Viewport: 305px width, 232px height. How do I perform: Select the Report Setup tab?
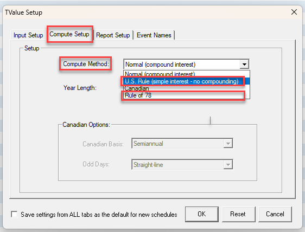pos(113,35)
